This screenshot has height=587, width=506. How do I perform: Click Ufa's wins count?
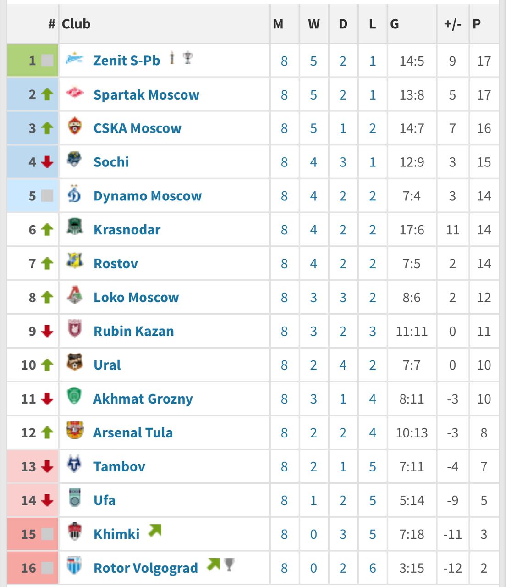pos(313,500)
